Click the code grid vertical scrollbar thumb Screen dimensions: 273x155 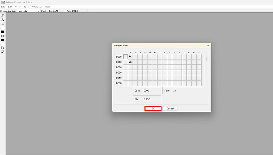[x=206, y=59]
